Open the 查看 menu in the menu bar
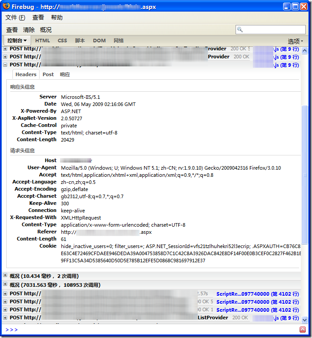Screen dimensions: 312x338 (x=38, y=17)
